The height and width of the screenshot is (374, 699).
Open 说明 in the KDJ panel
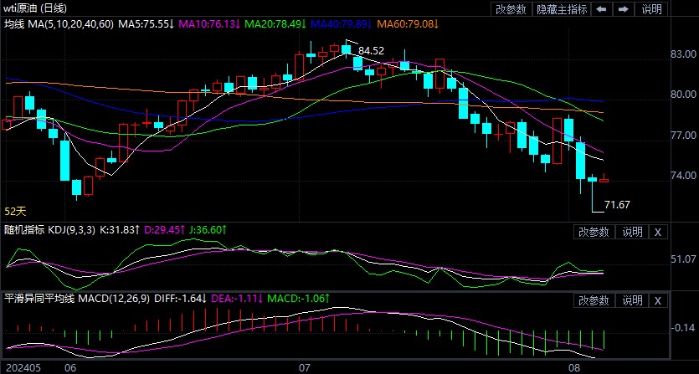632,232
